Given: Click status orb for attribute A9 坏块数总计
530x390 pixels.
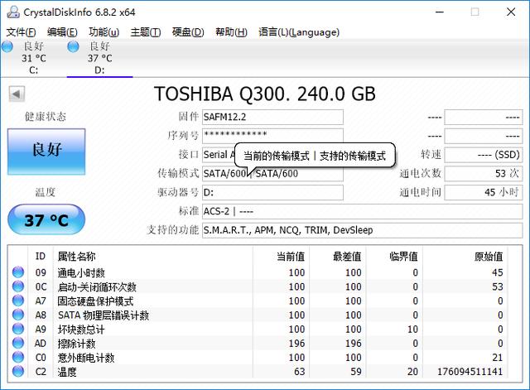Looking at the screenshot, I should 18,329.
